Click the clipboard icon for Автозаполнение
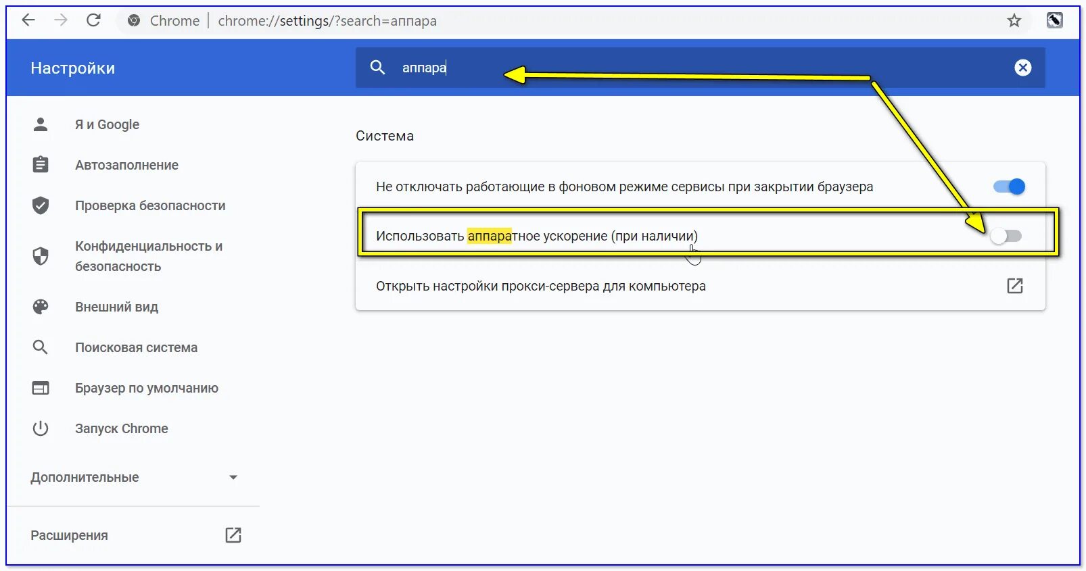This screenshot has height=571, width=1086. pos(41,164)
